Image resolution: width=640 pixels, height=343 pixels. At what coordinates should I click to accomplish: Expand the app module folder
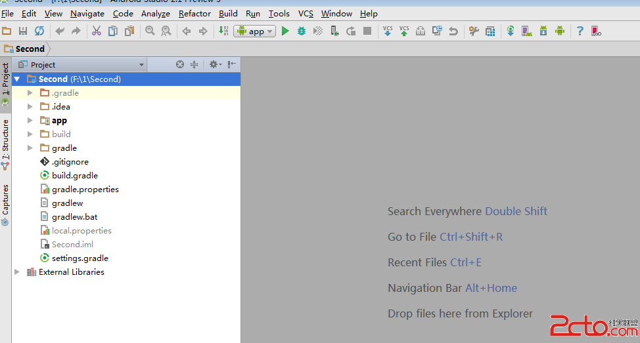[30, 121]
